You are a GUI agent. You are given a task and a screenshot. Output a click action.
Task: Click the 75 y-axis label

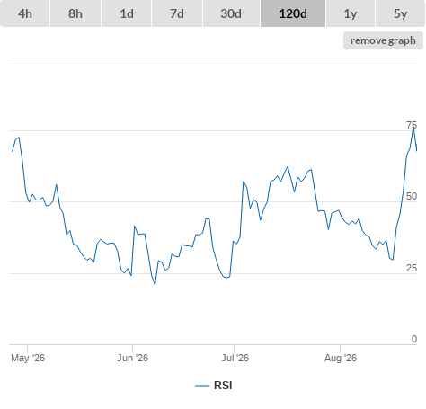click(x=412, y=125)
